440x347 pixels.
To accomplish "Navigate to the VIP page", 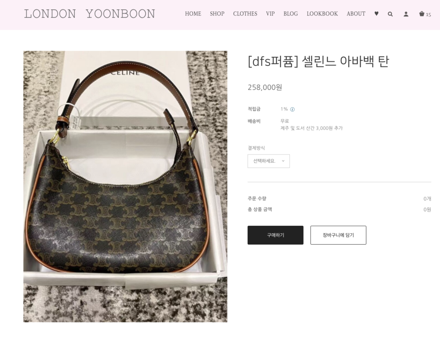I will coord(270,14).
